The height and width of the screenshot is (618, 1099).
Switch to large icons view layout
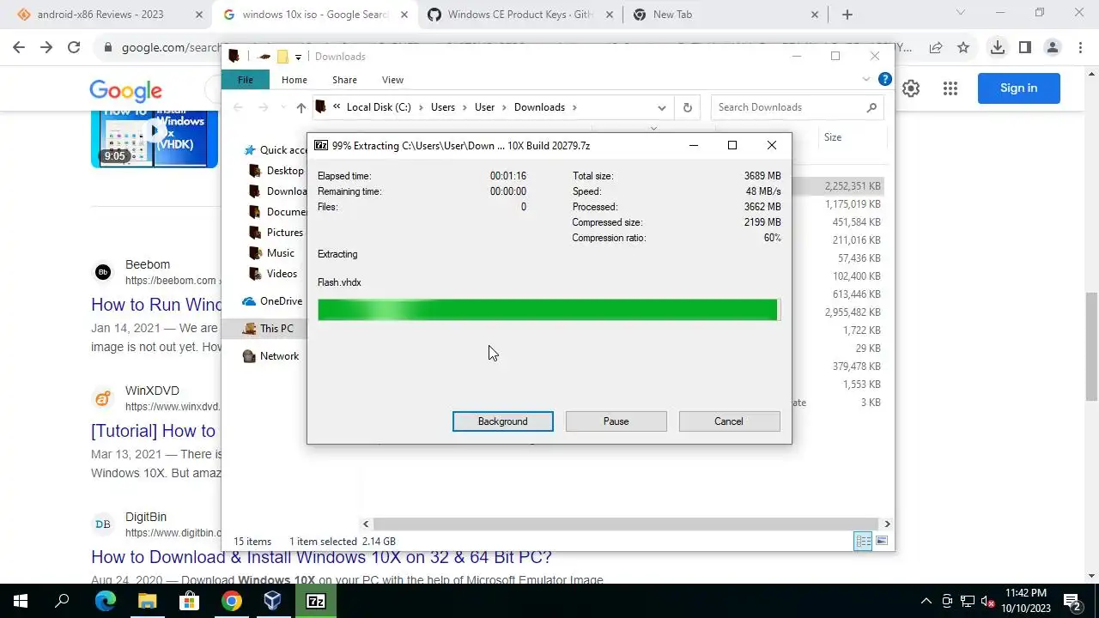[x=882, y=541]
